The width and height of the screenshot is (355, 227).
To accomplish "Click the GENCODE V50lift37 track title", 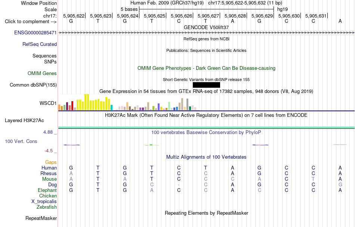I will 206,27.
